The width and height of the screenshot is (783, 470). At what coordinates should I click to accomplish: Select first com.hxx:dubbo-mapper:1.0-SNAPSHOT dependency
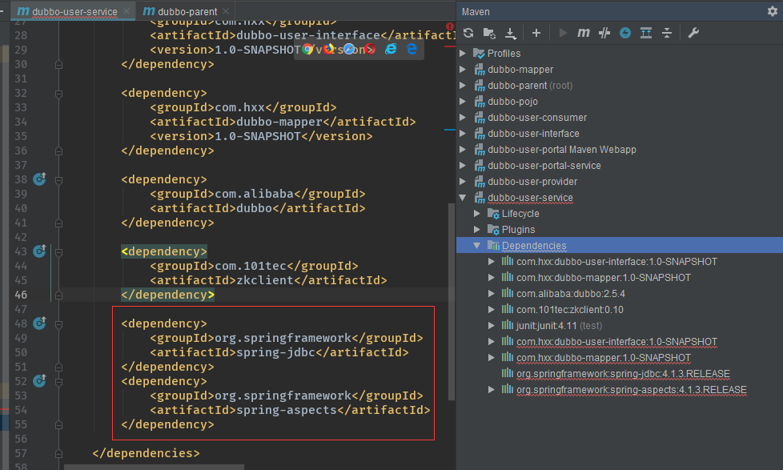pyautogui.click(x=603, y=277)
